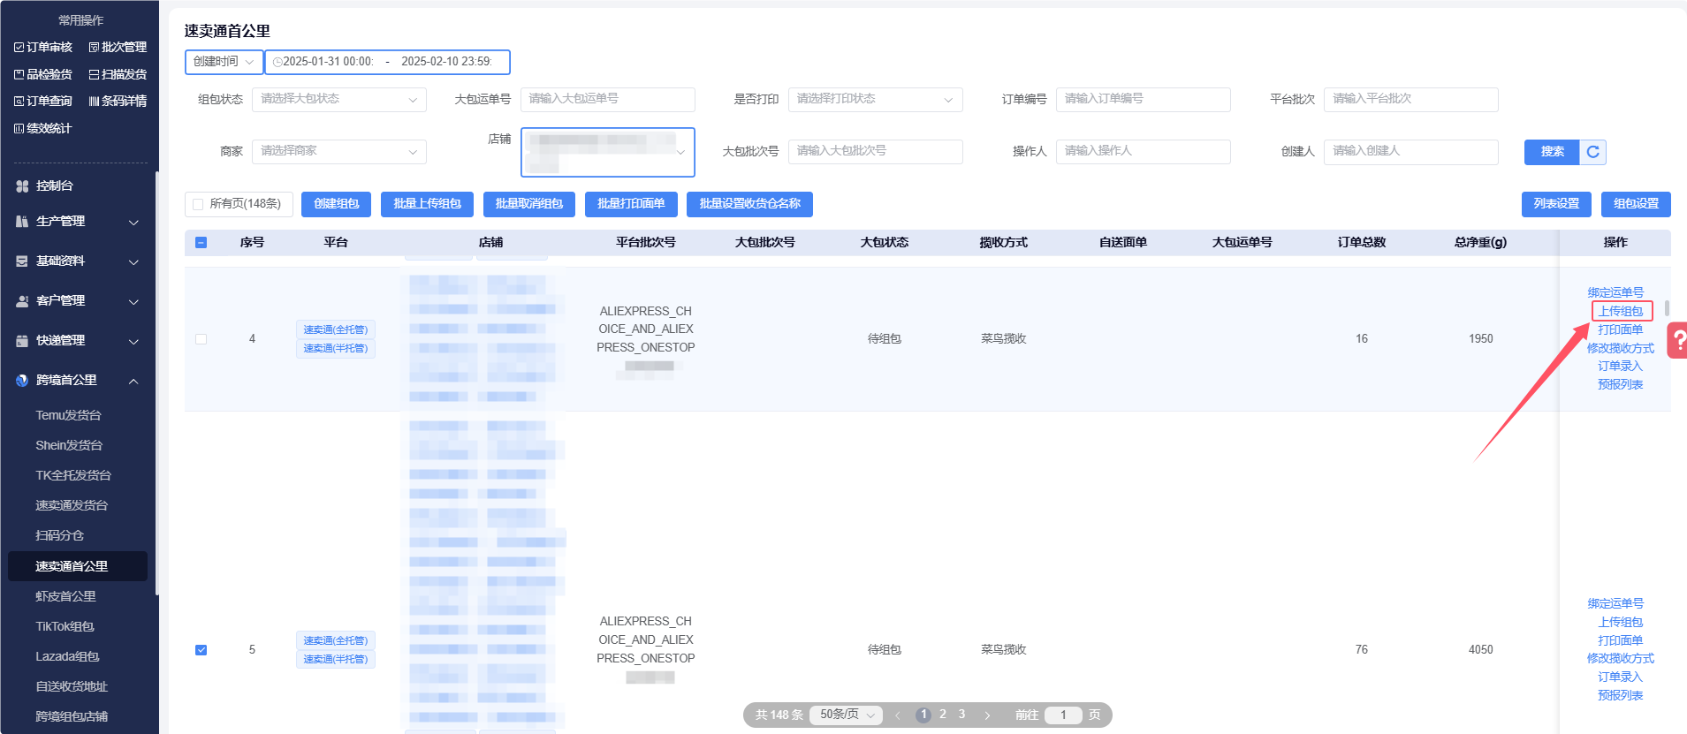
Task: Open TK全托发货台 in the sidebar
Action: (x=73, y=475)
